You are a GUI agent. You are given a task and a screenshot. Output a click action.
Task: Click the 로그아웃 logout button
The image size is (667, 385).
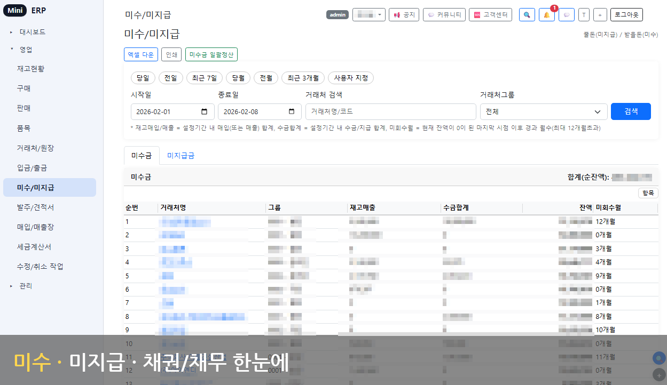click(626, 15)
